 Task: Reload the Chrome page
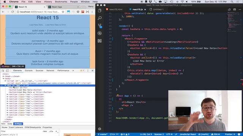coord(13,12)
